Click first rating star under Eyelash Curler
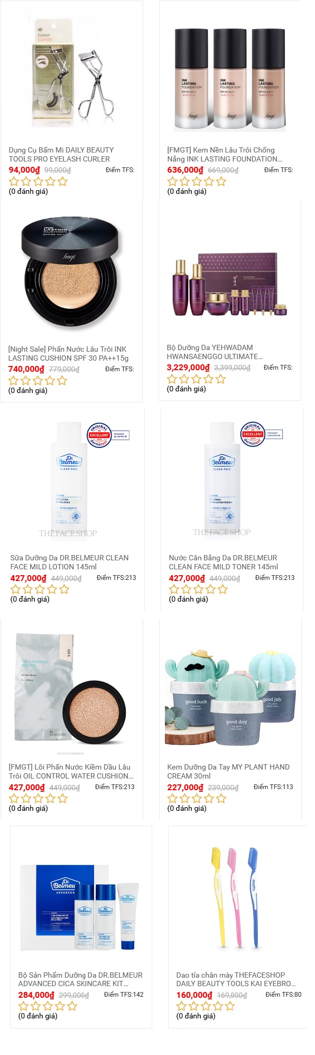The image size is (315, 1055). point(14,181)
